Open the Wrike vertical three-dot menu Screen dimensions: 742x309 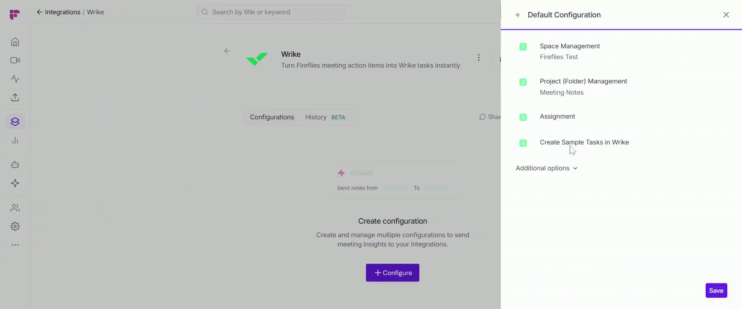(479, 58)
